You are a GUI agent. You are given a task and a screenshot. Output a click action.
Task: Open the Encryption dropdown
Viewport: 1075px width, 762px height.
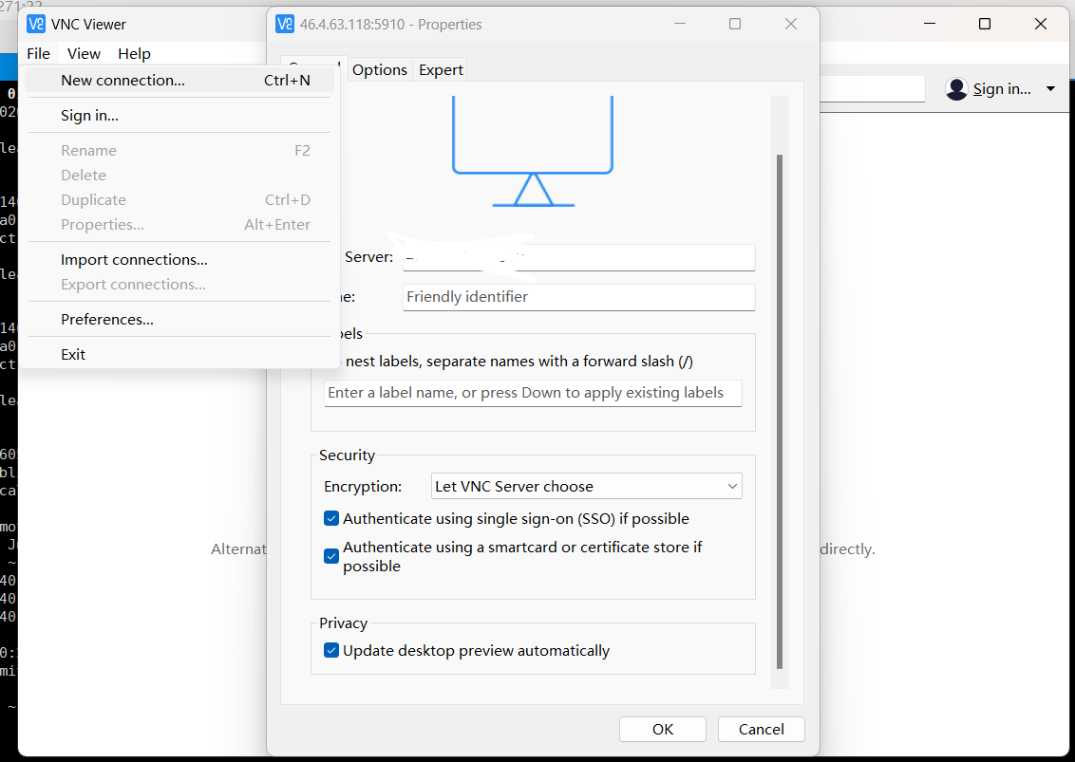[x=586, y=487]
